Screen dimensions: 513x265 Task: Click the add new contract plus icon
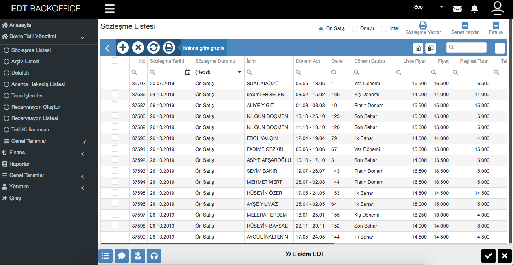click(123, 47)
